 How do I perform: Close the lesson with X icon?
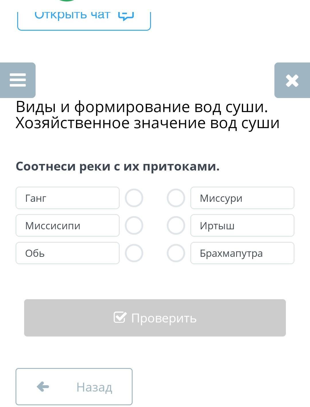[x=292, y=80]
